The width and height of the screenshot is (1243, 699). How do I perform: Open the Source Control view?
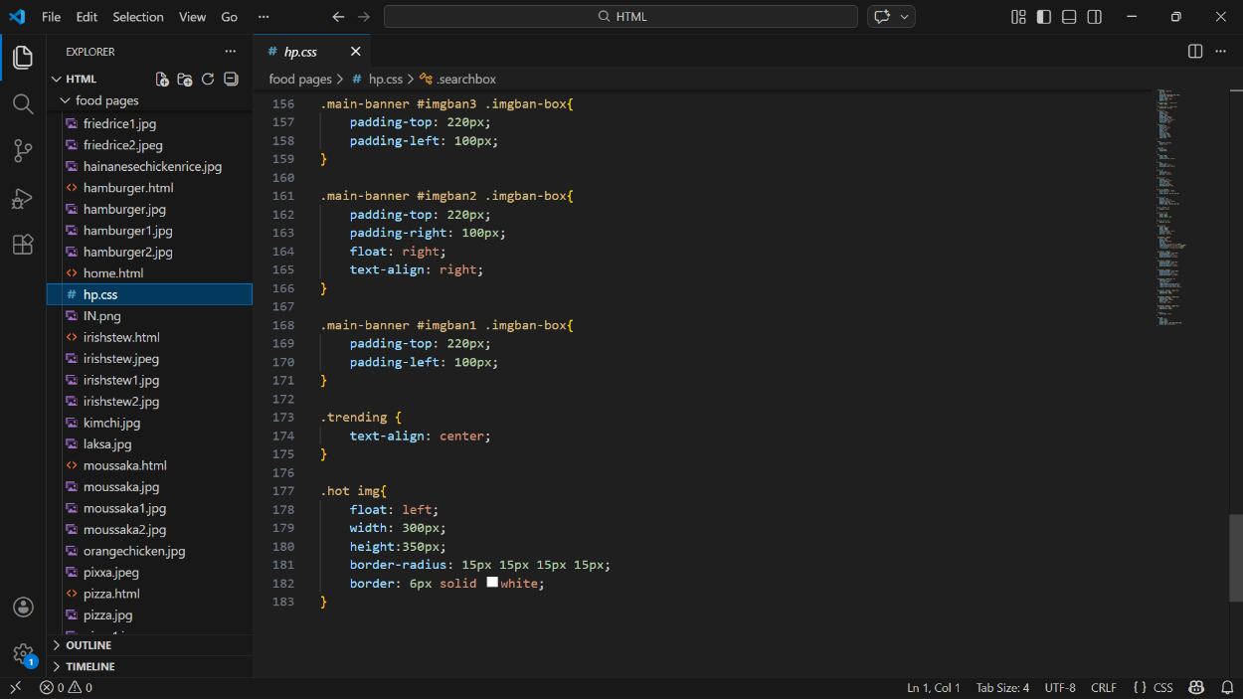click(23, 151)
